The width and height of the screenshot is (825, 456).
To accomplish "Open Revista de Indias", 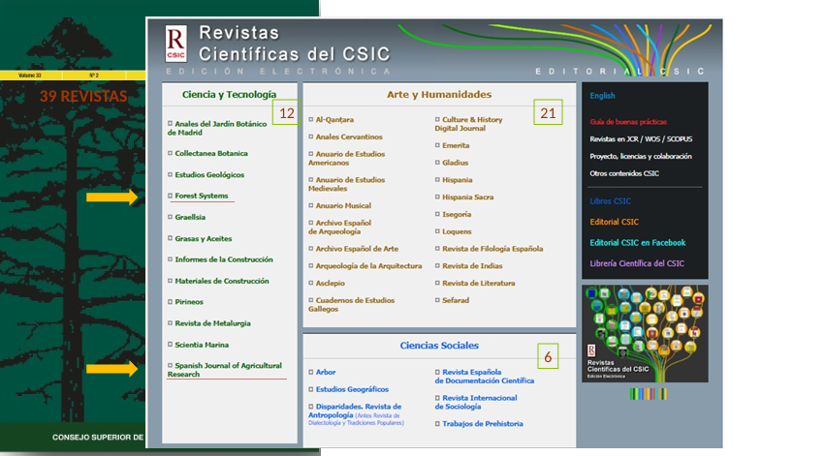I will pyautogui.click(x=472, y=266).
